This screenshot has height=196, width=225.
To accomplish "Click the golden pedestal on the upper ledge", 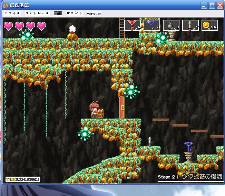I will point(172,36).
